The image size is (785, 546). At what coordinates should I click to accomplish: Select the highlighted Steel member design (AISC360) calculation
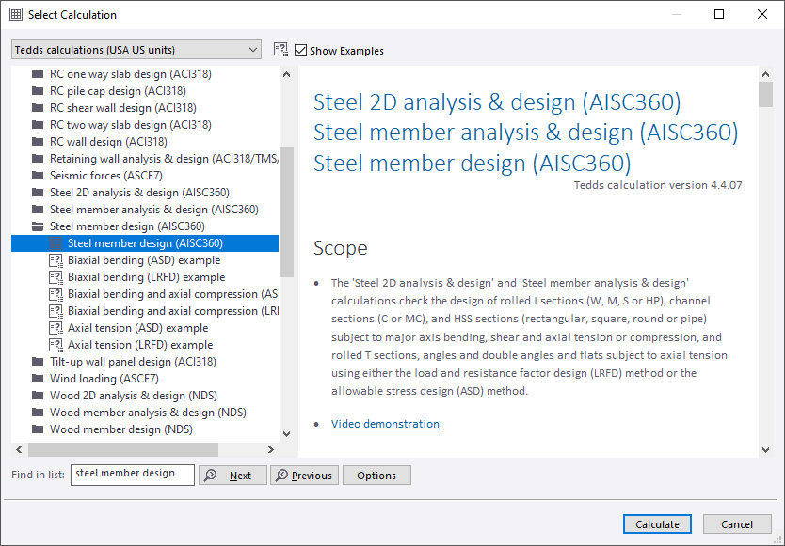tap(145, 243)
